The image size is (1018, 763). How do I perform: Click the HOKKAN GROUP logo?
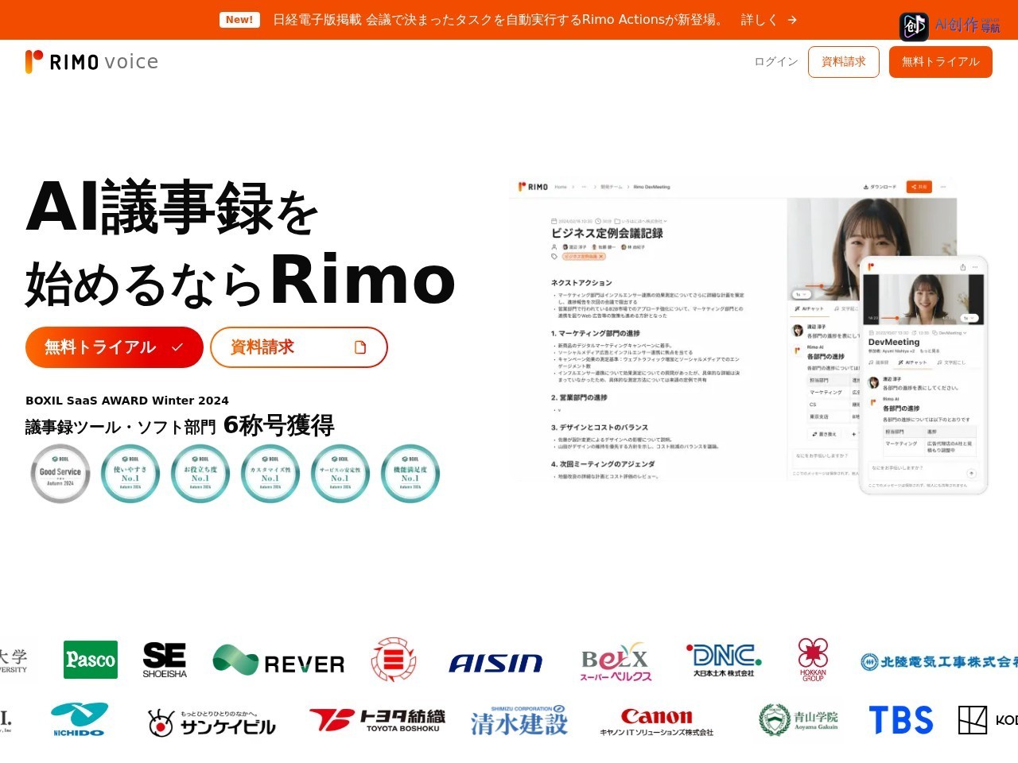pos(813,660)
